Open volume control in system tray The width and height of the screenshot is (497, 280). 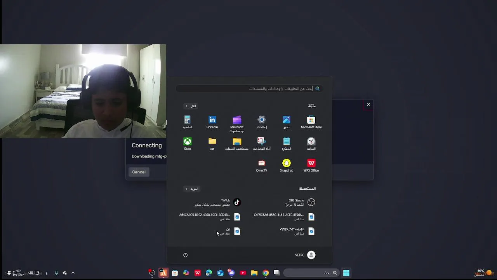click(x=31, y=273)
